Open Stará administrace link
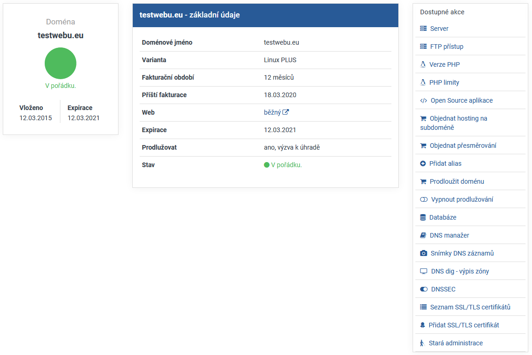532x355 pixels. (x=455, y=343)
